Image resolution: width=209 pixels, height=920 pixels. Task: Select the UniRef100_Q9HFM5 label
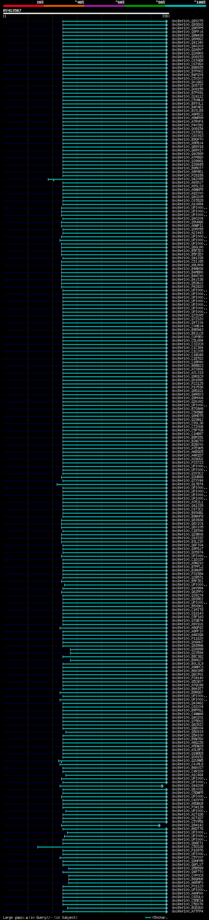pyautogui.click(x=187, y=861)
